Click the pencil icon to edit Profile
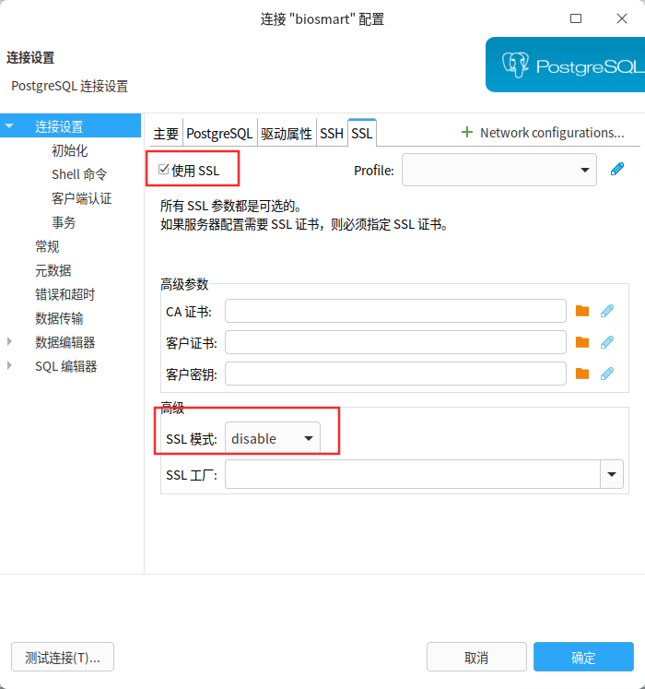 coord(617,169)
